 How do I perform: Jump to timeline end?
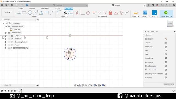click(15, 91)
